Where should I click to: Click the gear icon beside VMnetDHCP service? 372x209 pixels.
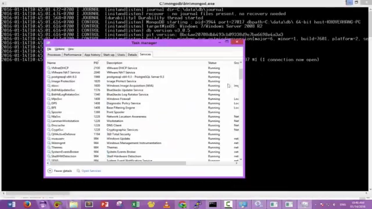point(49,68)
